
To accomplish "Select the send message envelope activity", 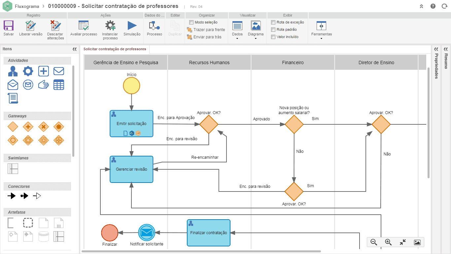I will pyautogui.click(x=59, y=71).
